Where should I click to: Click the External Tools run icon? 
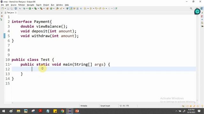41,9
